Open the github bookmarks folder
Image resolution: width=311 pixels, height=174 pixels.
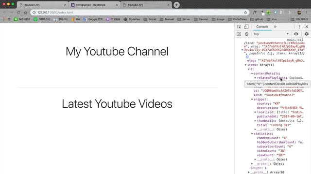257,19
